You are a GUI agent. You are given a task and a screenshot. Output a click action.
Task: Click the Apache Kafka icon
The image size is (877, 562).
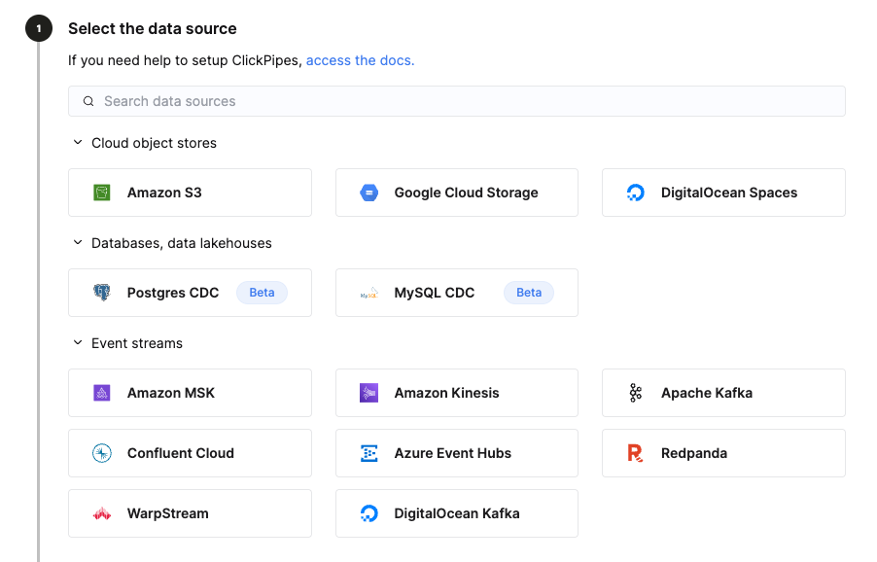[635, 393]
